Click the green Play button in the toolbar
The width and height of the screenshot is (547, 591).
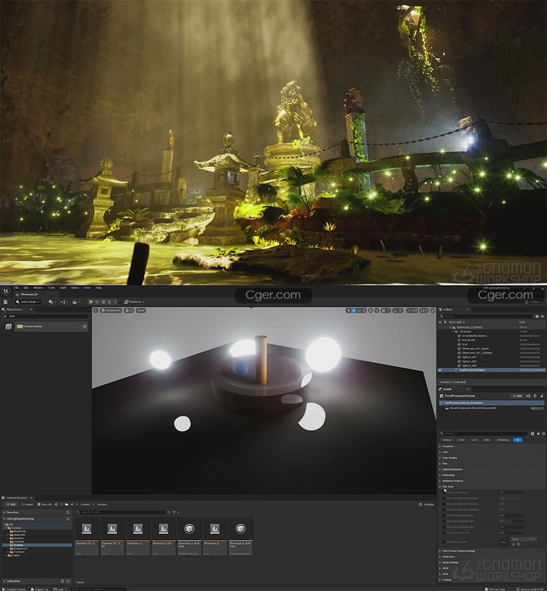point(91,302)
